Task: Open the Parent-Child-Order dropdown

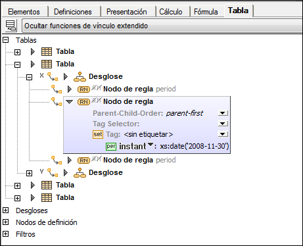Action: tap(223, 113)
